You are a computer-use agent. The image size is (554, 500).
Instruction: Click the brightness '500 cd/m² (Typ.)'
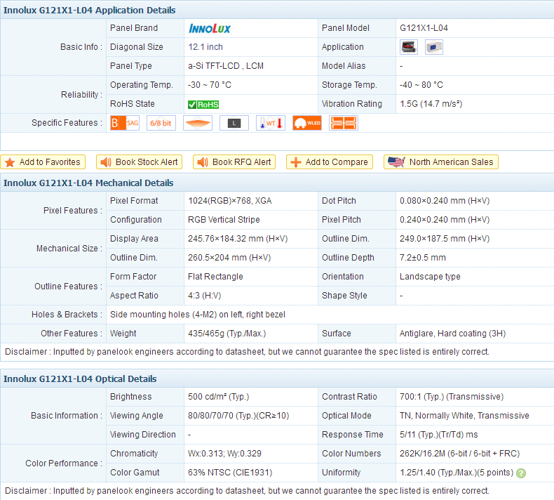[x=218, y=397]
